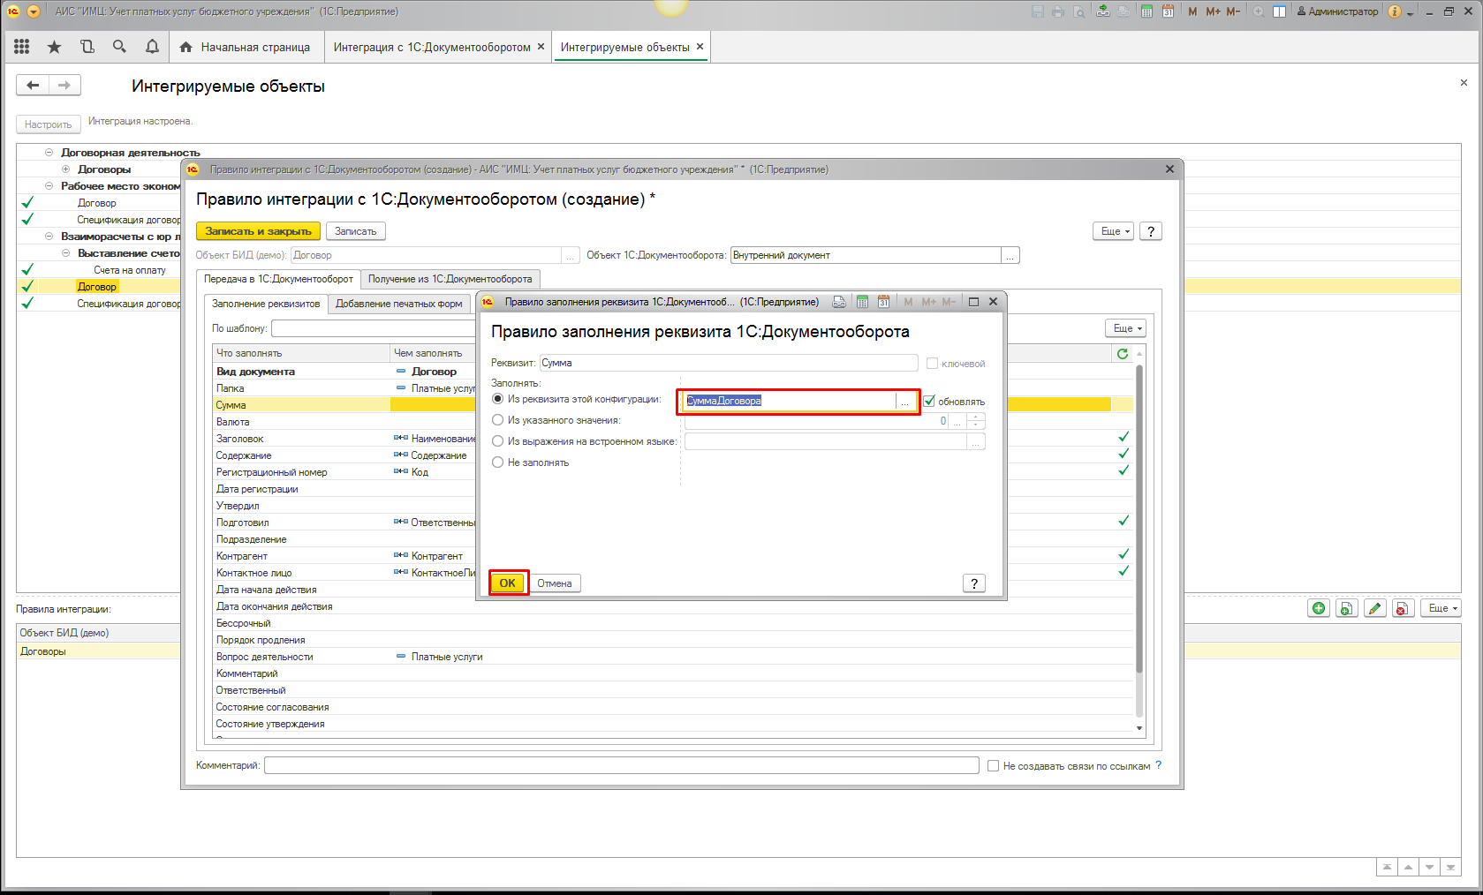Viewport: 1483px width, 895px height.
Task: Expand the "Договоры" tree node
Action: pyautogui.click(x=66, y=169)
